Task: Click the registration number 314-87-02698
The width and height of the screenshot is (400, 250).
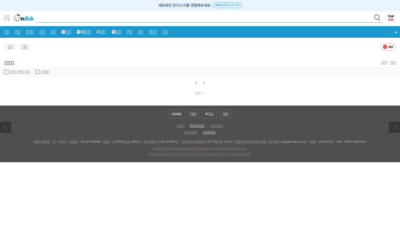Action: tap(91, 142)
